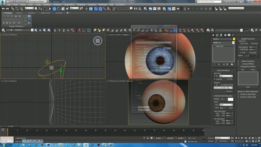
Task: Click Configure Modifier Sets icon under stack
Action: tap(232, 64)
